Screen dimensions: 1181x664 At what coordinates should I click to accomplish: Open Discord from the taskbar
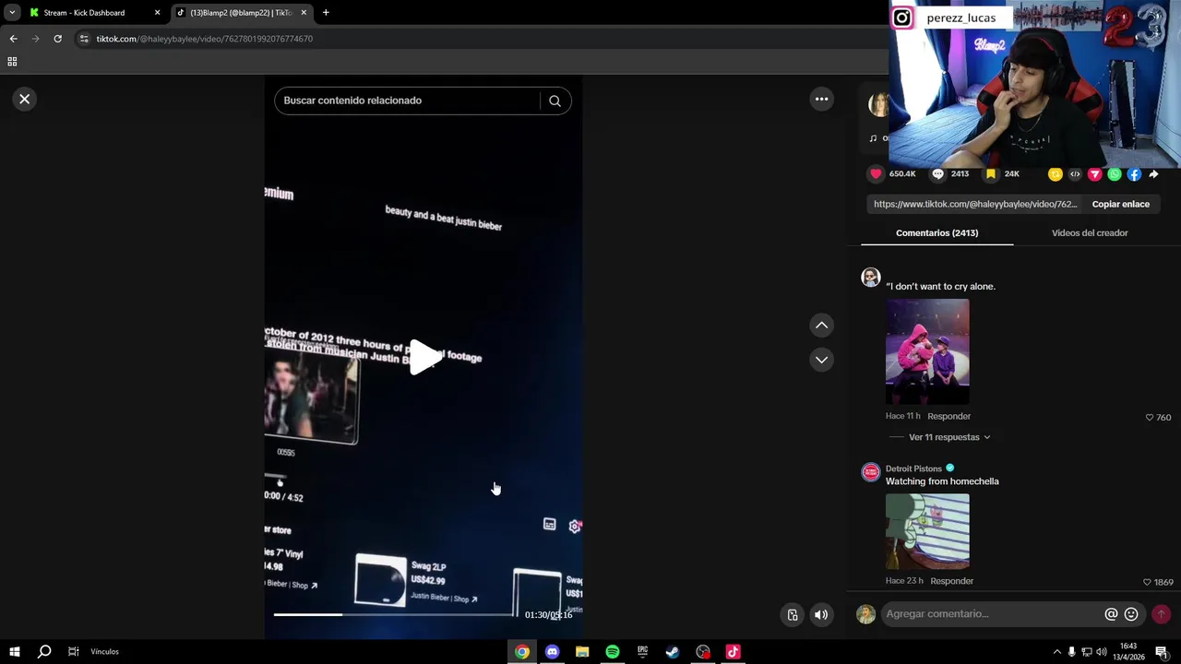click(552, 652)
